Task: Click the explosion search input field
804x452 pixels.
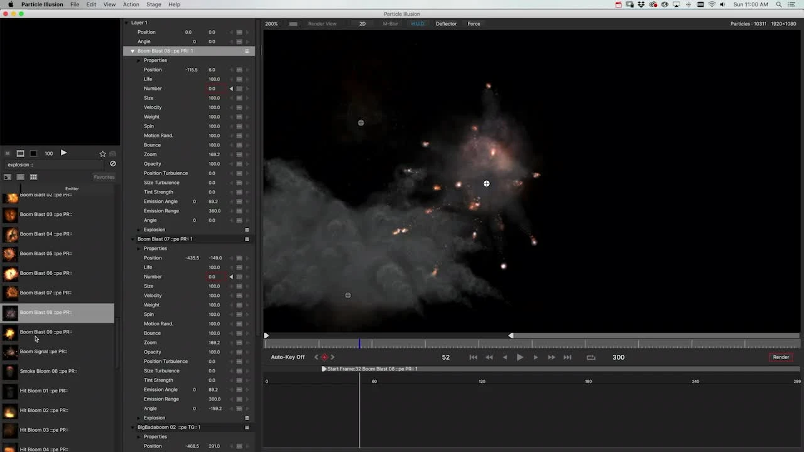Action: [x=53, y=164]
